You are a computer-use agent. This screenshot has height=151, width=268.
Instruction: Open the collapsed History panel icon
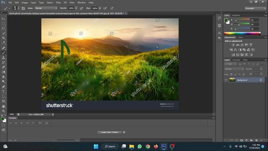tap(219, 18)
